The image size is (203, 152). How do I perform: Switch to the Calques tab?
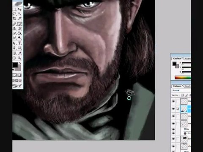(177, 86)
